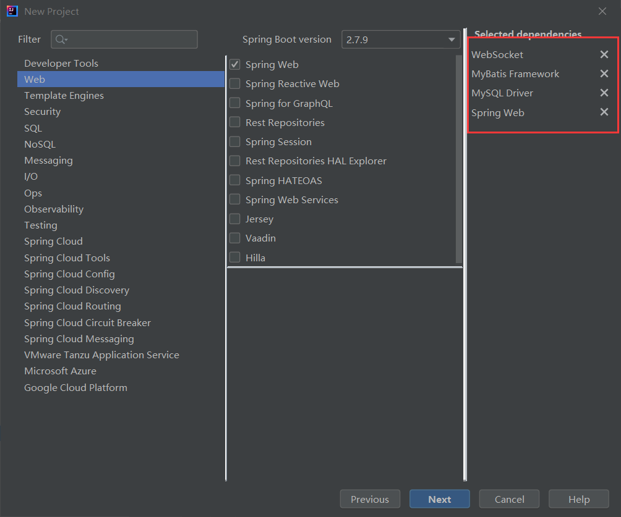Screen dimensions: 621x517
Task: Enable Spring Web Services checkbox
Action: pyautogui.click(x=235, y=200)
